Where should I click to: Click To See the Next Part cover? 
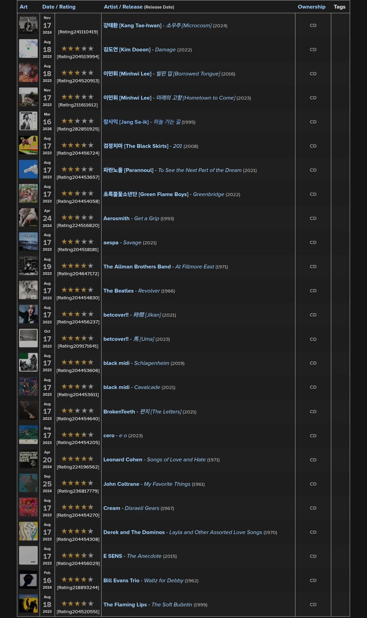tap(28, 169)
